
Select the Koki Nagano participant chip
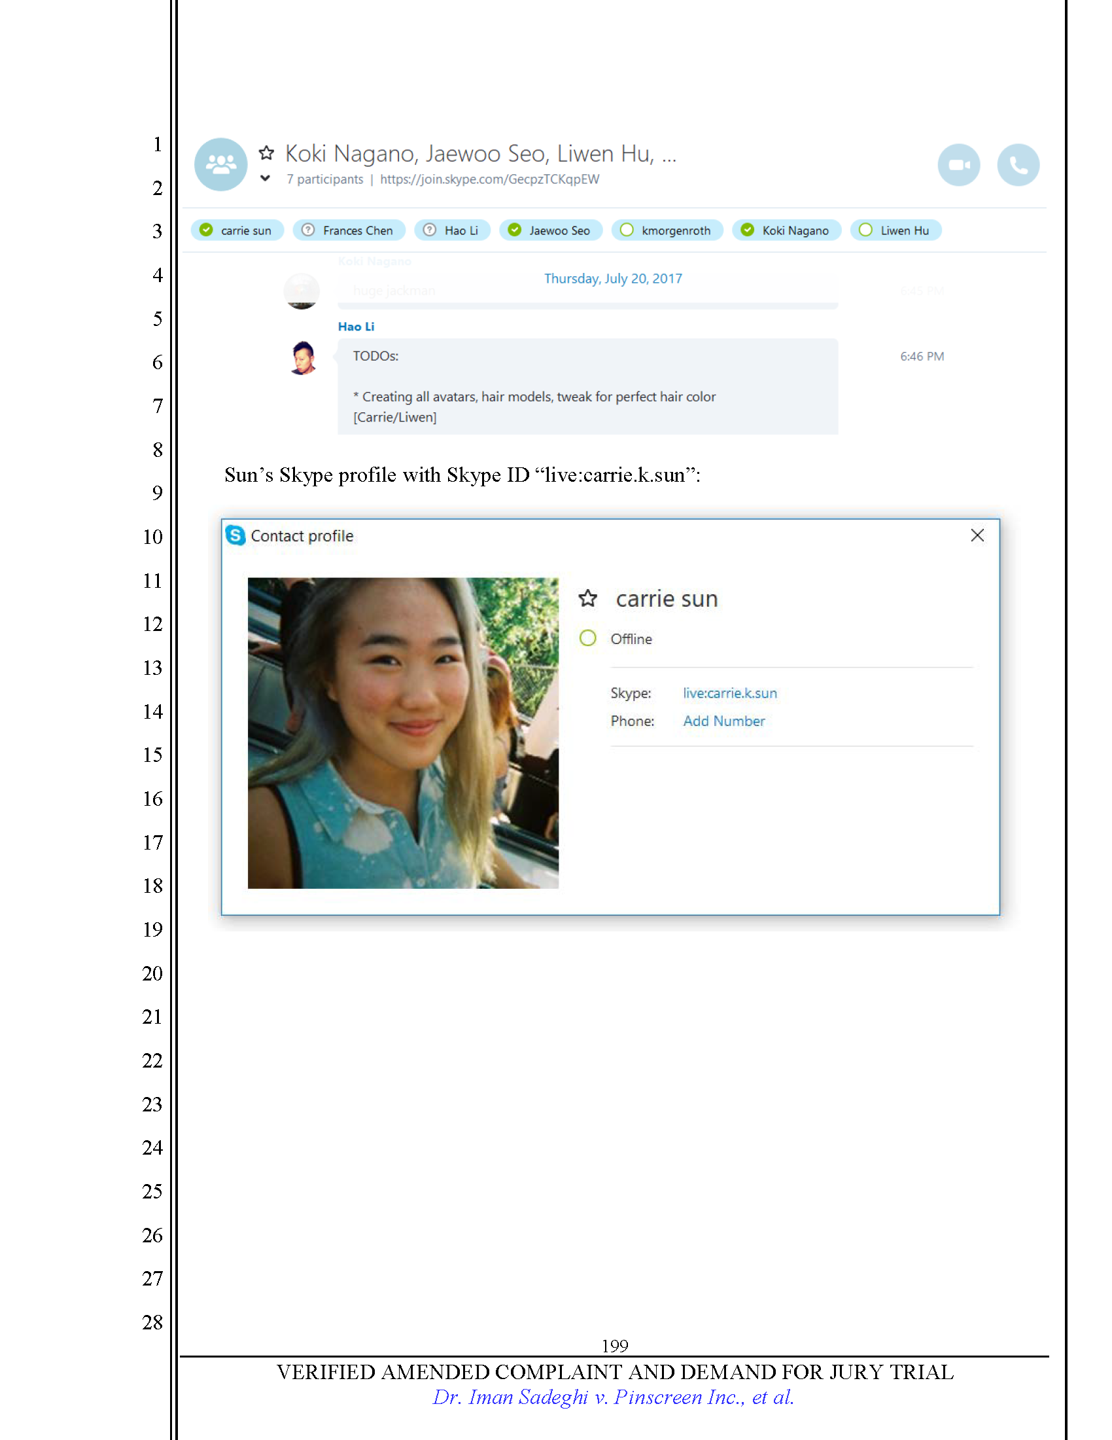[786, 230]
